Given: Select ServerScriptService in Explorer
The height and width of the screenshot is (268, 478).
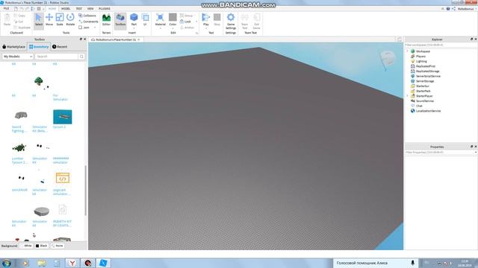Looking at the screenshot, I should click(428, 76).
